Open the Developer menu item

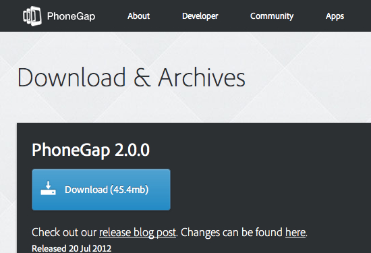(x=200, y=16)
